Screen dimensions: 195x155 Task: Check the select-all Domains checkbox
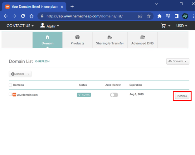(10, 85)
